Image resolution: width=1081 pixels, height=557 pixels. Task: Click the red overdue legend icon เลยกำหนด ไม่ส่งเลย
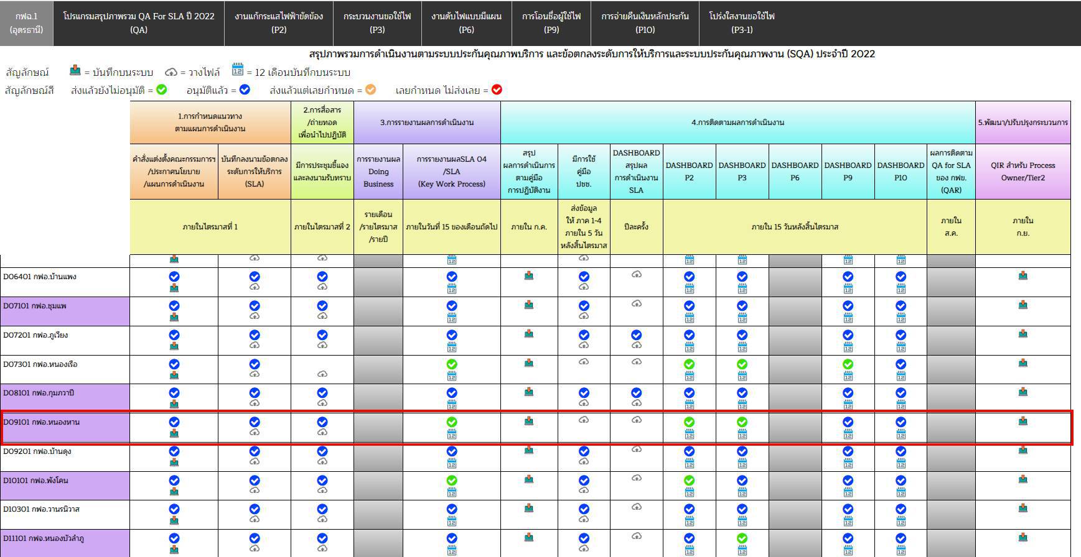point(497,90)
